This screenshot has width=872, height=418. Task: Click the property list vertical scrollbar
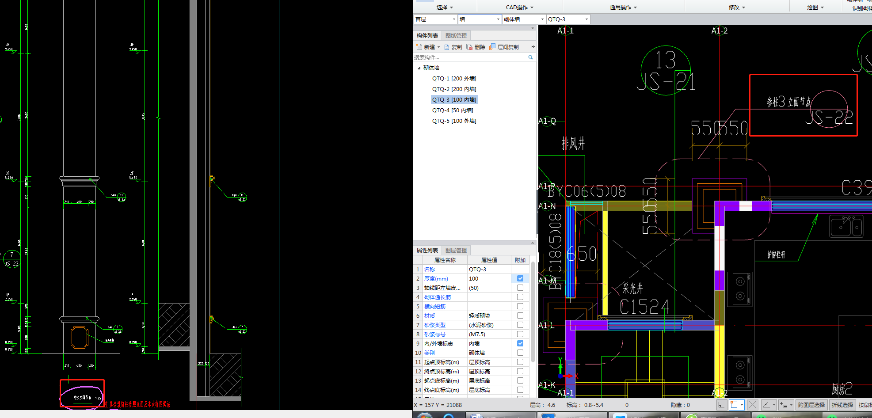[533, 312]
